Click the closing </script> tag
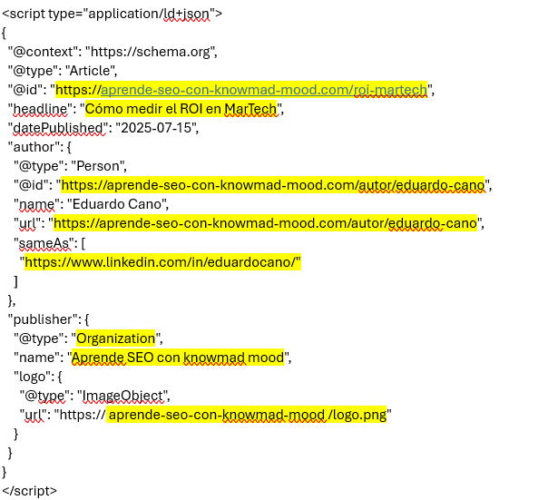 coord(29,491)
